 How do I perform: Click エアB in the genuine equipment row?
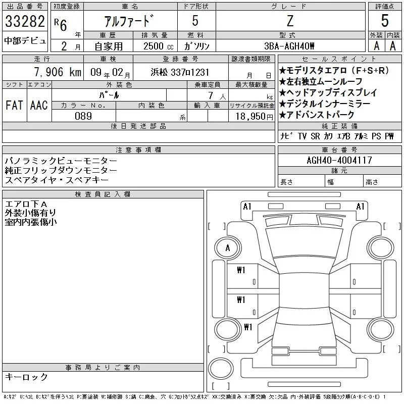(x=343, y=136)
